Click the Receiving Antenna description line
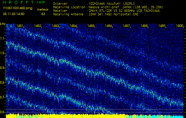 [x=96, y=14]
